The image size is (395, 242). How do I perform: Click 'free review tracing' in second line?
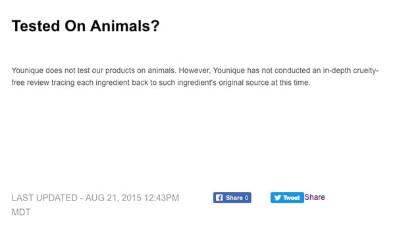(x=43, y=82)
